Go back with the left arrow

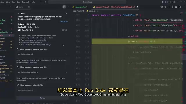41,2
